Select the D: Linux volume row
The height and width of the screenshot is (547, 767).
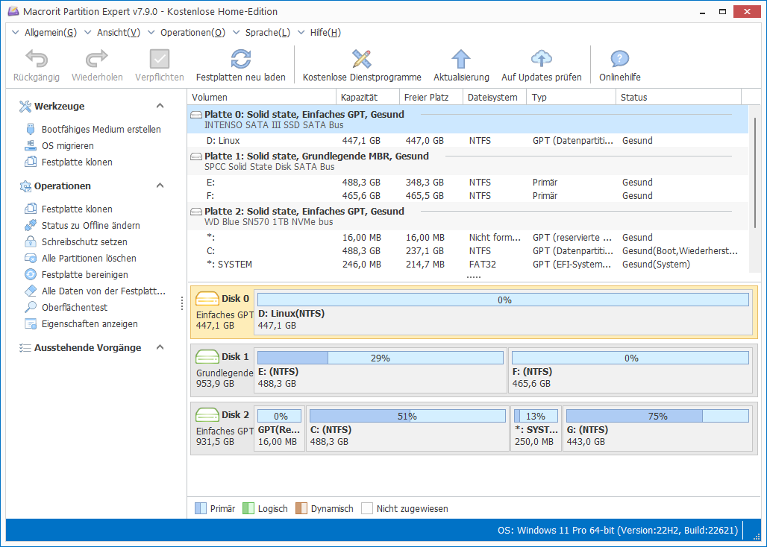coord(468,141)
